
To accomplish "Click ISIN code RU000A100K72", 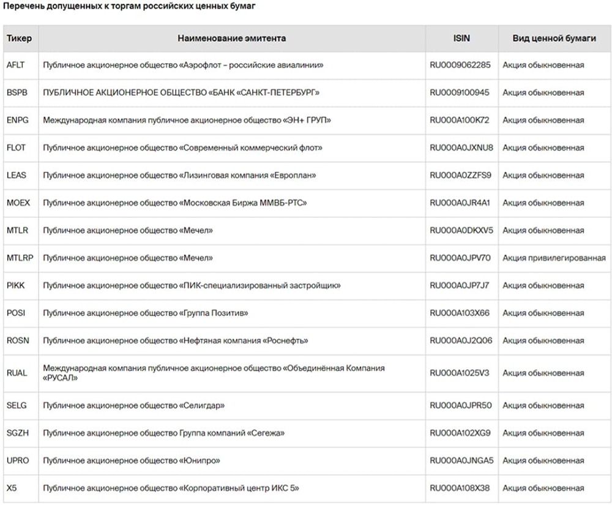I will pos(460,120).
